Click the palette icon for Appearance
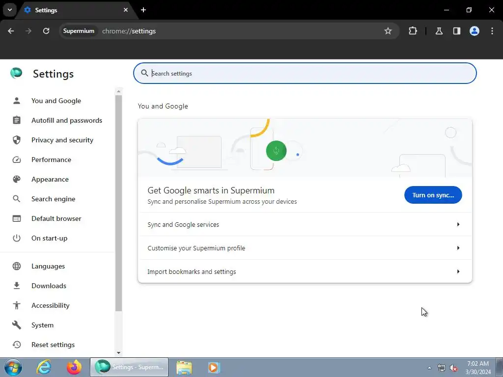The height and width of the screenshot is (377, 503). [17, 179]
